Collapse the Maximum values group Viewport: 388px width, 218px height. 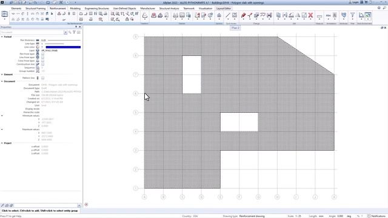click(2, 130)
